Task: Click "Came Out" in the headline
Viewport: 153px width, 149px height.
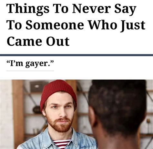Action: pyautogui.click(x=38, y=41)
